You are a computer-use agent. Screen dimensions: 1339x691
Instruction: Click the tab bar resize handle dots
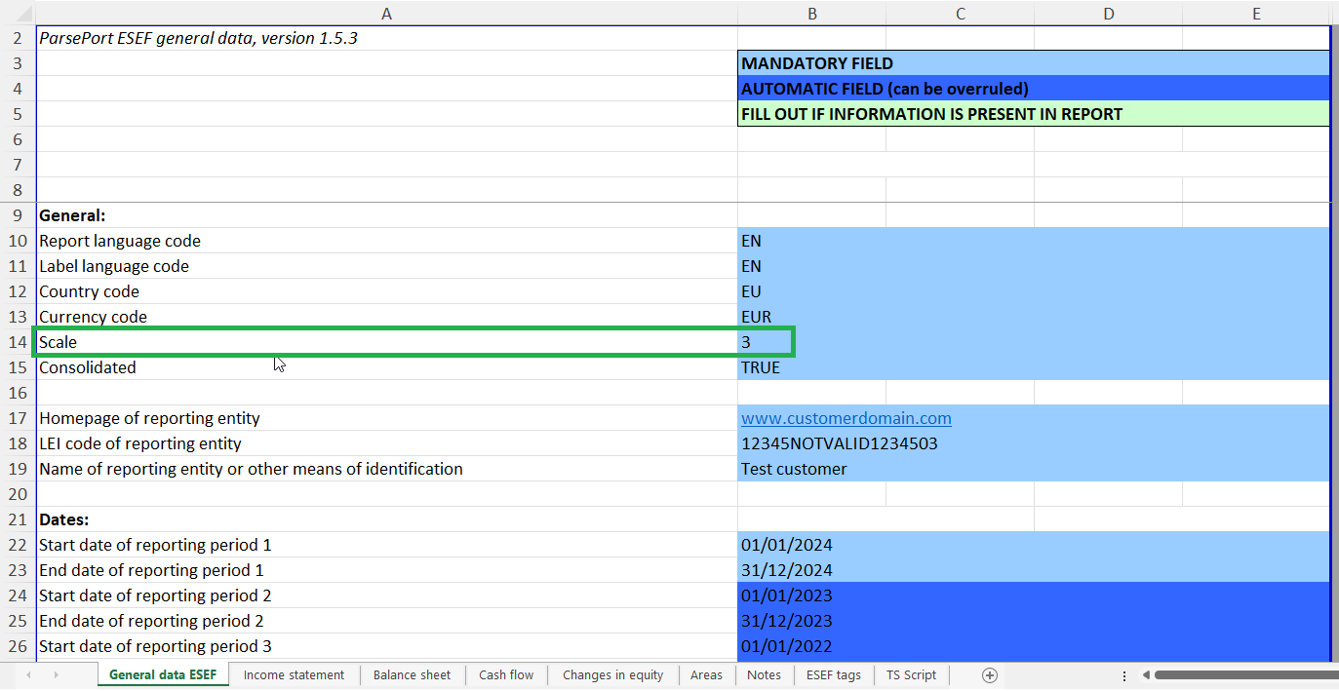pos(1123,674)
